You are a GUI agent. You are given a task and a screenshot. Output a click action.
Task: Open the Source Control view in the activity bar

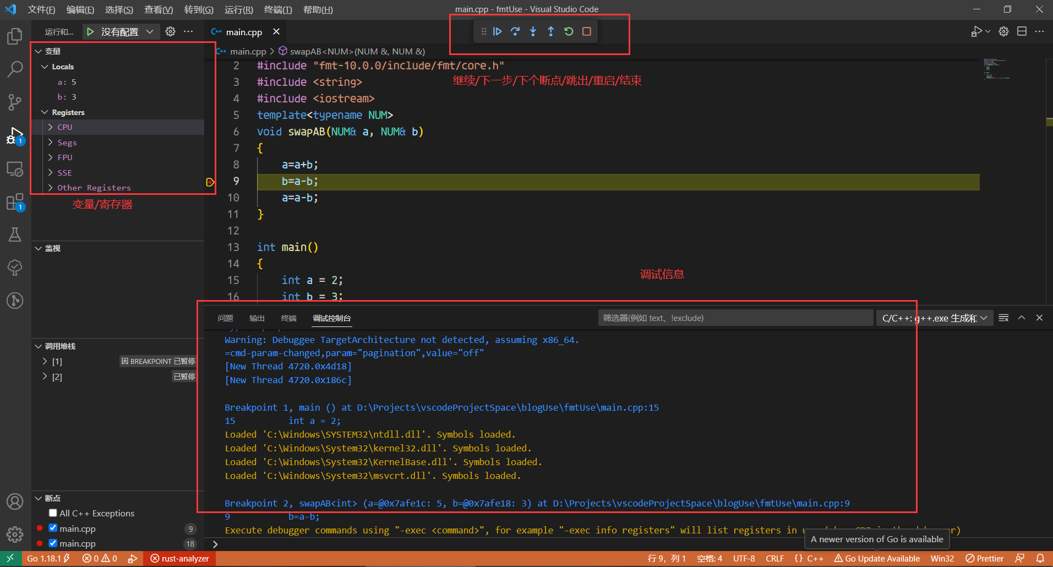pos(15,102)
